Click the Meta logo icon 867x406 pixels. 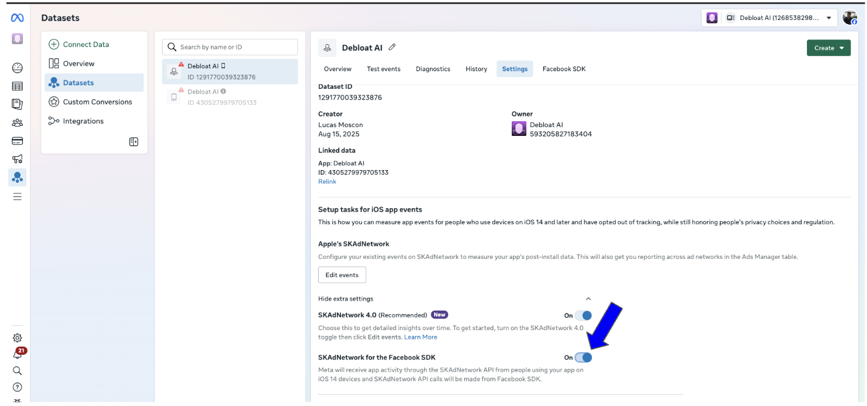click(17, 18)
